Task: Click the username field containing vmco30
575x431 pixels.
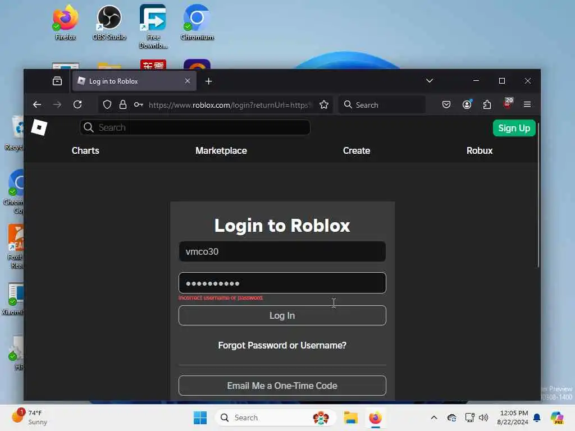Action: [x=282, y=251]
